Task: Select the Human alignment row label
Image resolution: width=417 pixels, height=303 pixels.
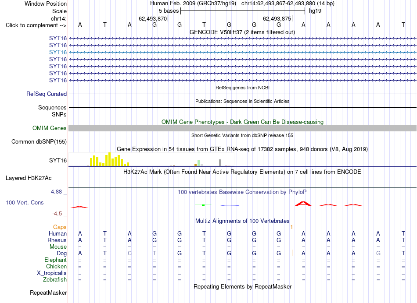Action: click(58, 234)
